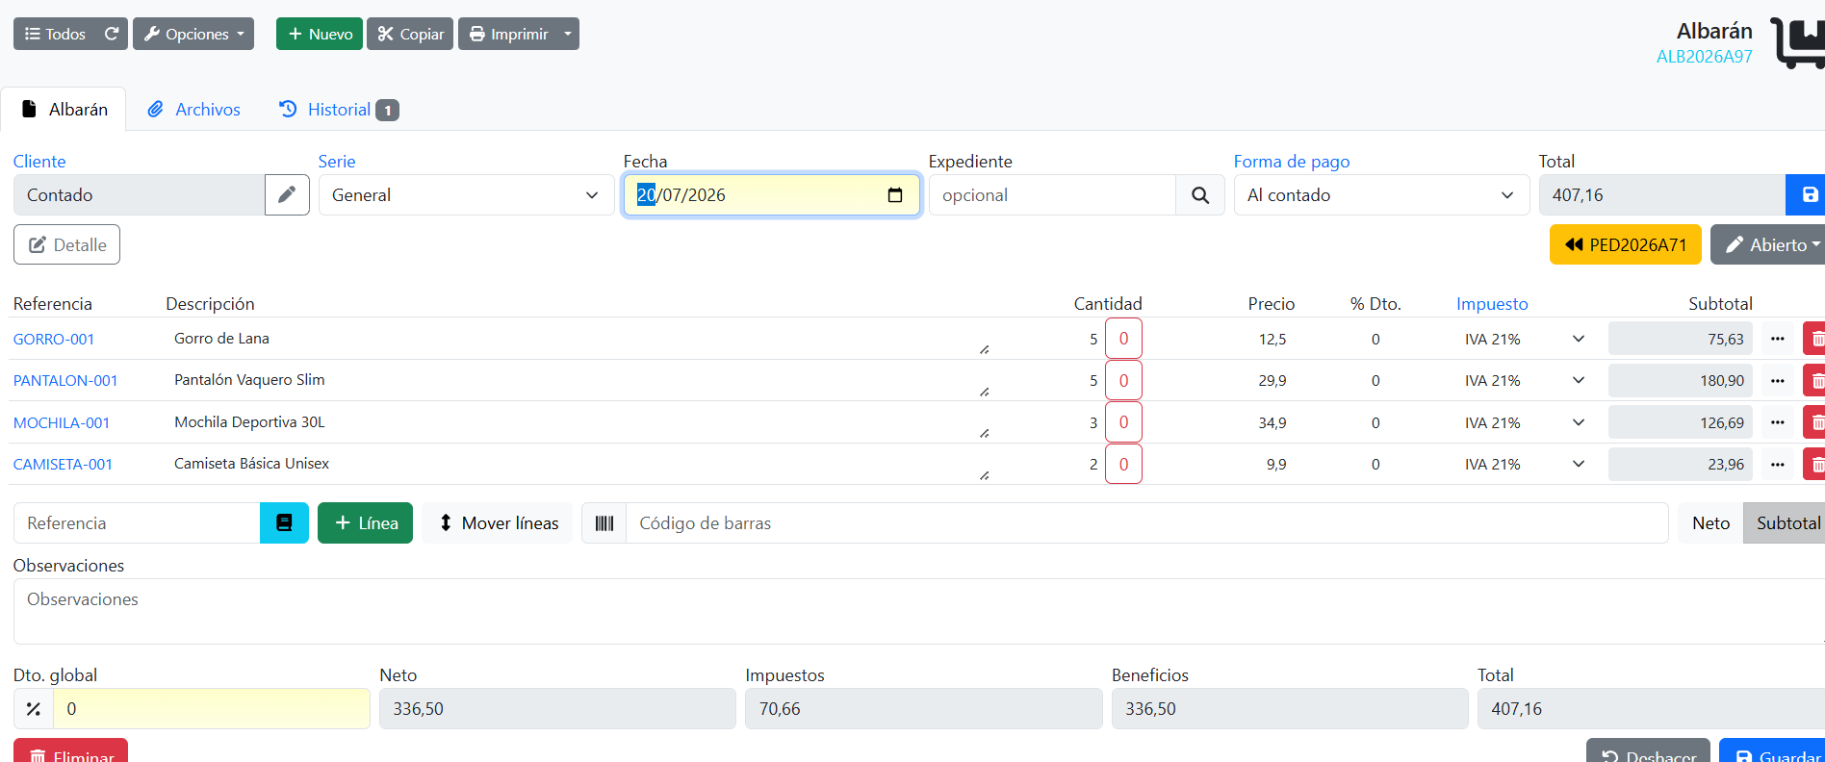Add a new Línea
The image size is (1825, 762).
coord(365,522)
